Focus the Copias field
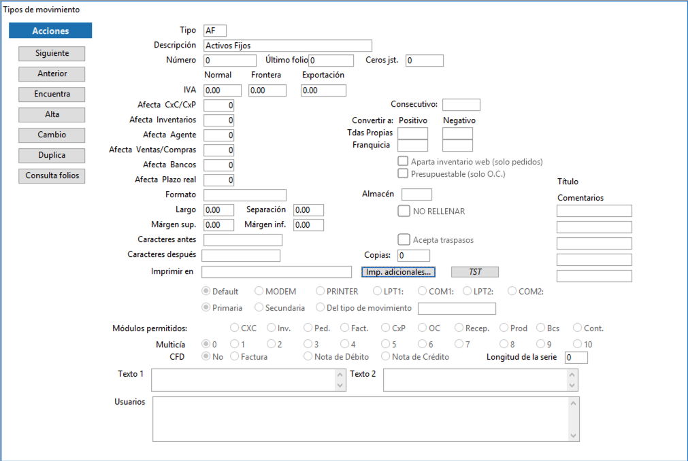688x461 pixels. (x=414, y=256)
